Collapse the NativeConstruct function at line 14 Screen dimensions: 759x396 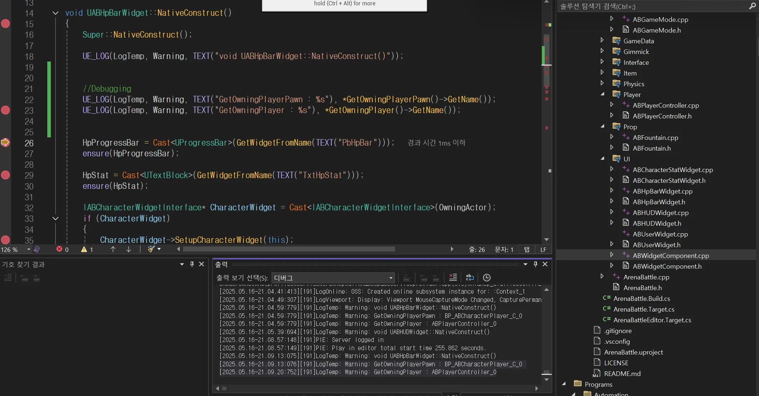pos(56,13)
